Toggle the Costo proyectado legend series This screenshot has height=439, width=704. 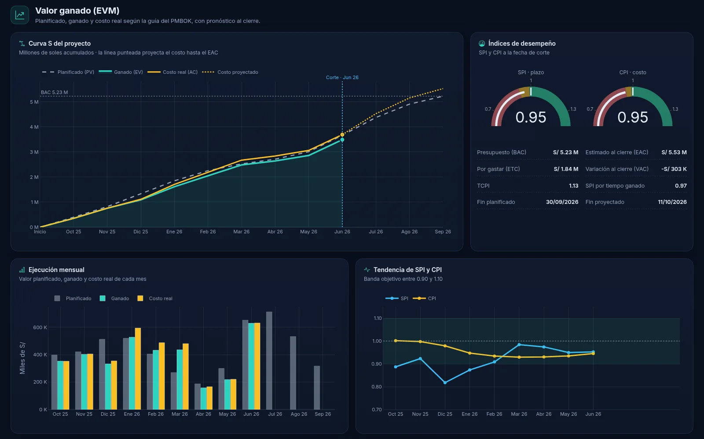(x=230, y=72)
